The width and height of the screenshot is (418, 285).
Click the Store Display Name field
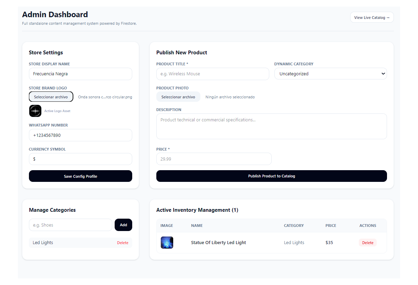coord(81,74)
